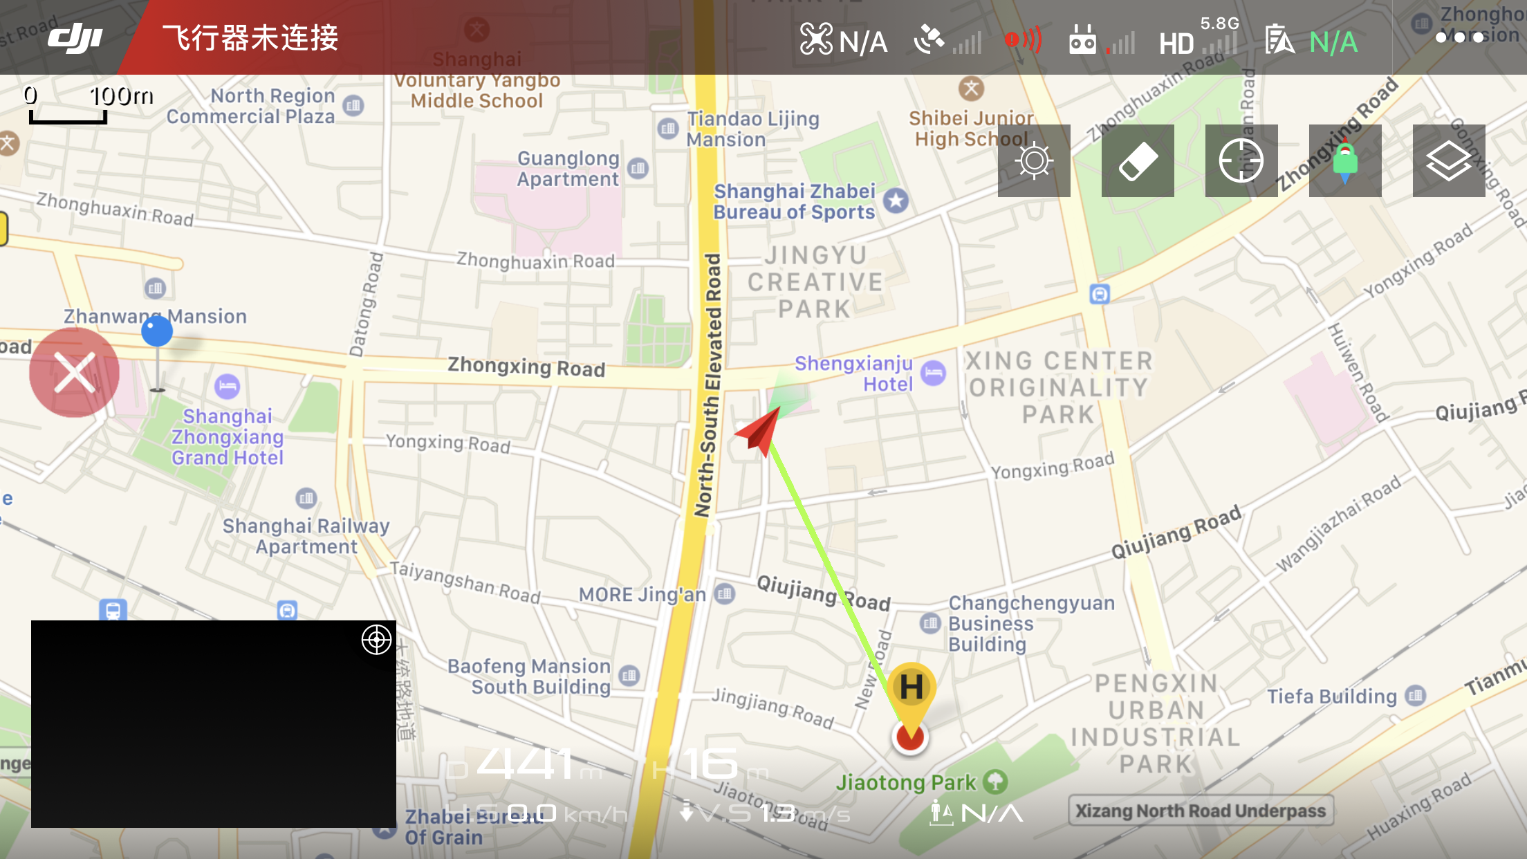Tap the aircraft not connected status banner
This screenshot has width=1527, height=859.
coord(250,38)
